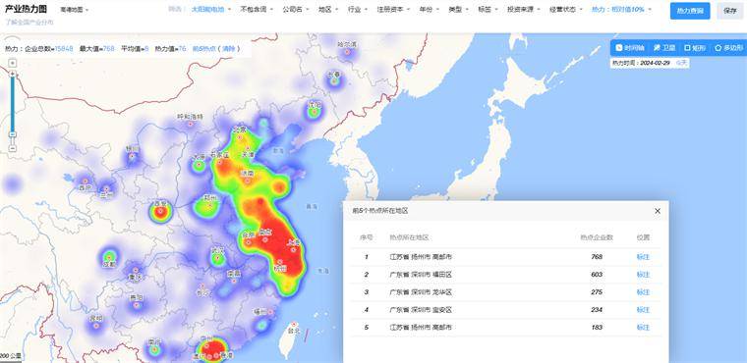The height and width of the screenshot is (363, 747).
Task: Click the 275 count cell
Action: 597,292
